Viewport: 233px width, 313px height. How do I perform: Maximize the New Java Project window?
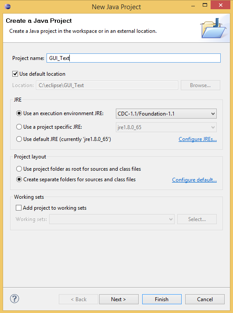click(x=205, y=5)
